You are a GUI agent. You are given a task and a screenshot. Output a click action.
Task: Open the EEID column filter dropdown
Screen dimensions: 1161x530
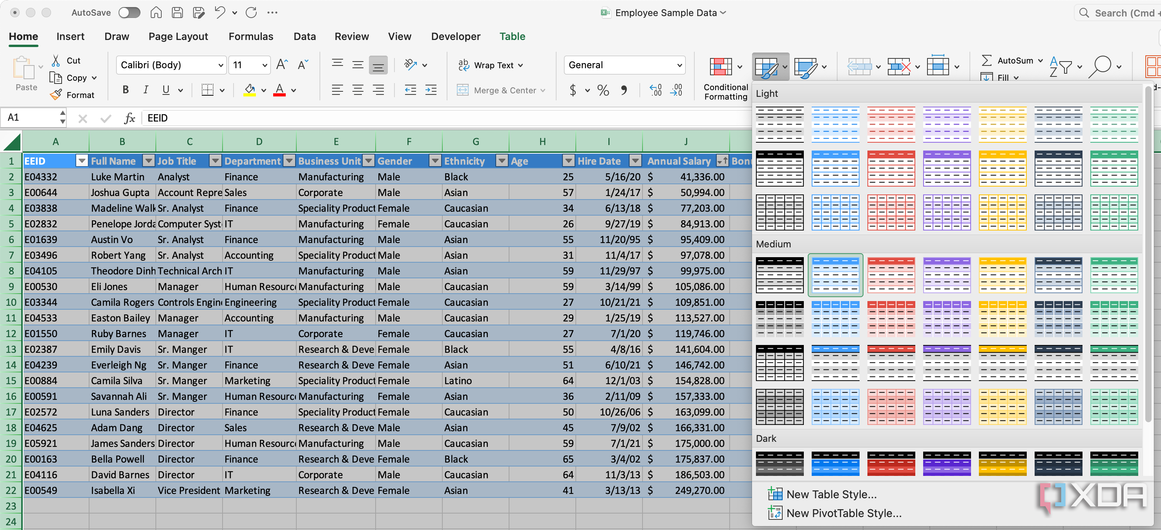point(82,161)
